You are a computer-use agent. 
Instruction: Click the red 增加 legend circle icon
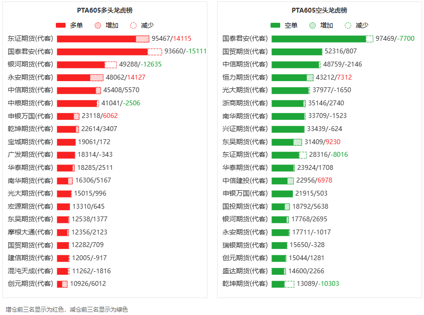[98, 25]
